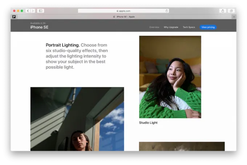
Task: Reload the page with the refresh icon
Action: 167,11
